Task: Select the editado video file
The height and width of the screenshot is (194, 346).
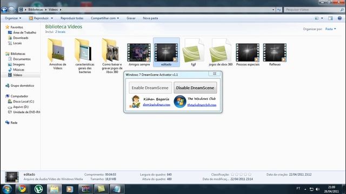Action: [x=166, y=53]
